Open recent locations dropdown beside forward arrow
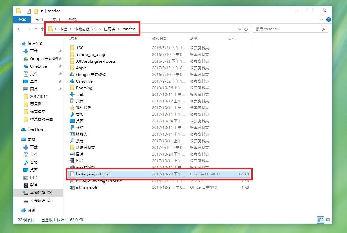Viewport: 347px width, 233px height. pyautogui.click(x=36, y=29)
